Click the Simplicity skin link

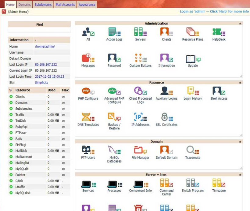(x=41, y=83)
